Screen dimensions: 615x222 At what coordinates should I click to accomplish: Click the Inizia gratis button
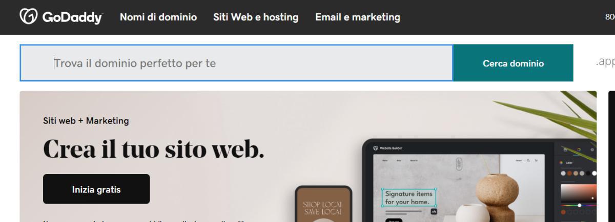coord(96,189)
